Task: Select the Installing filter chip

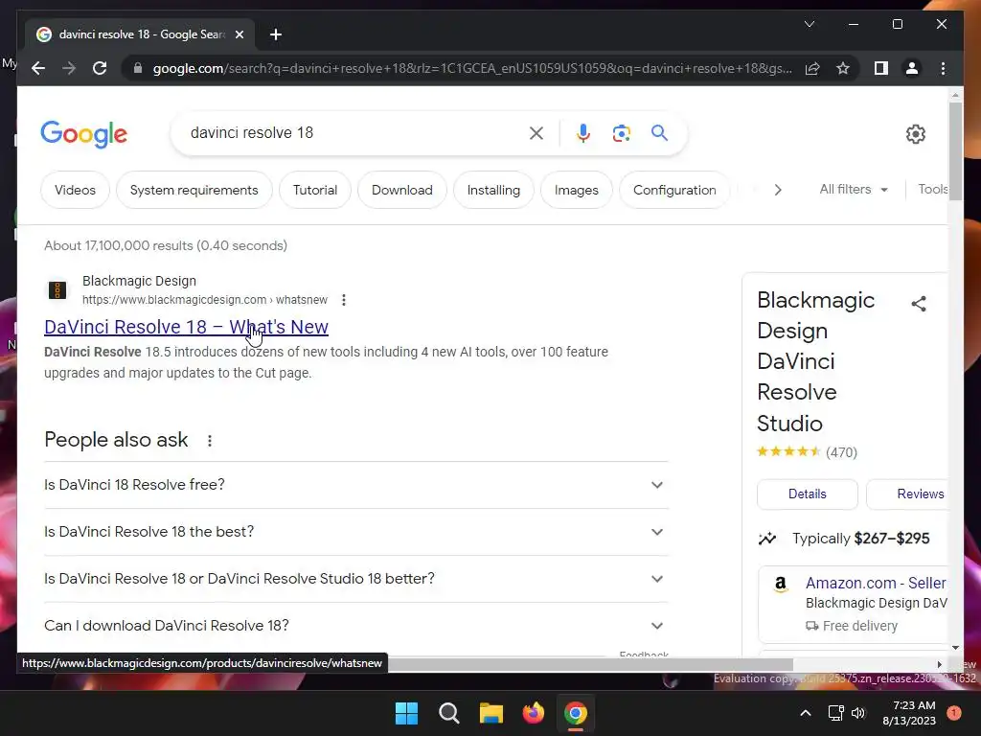Action: (493, 190)
